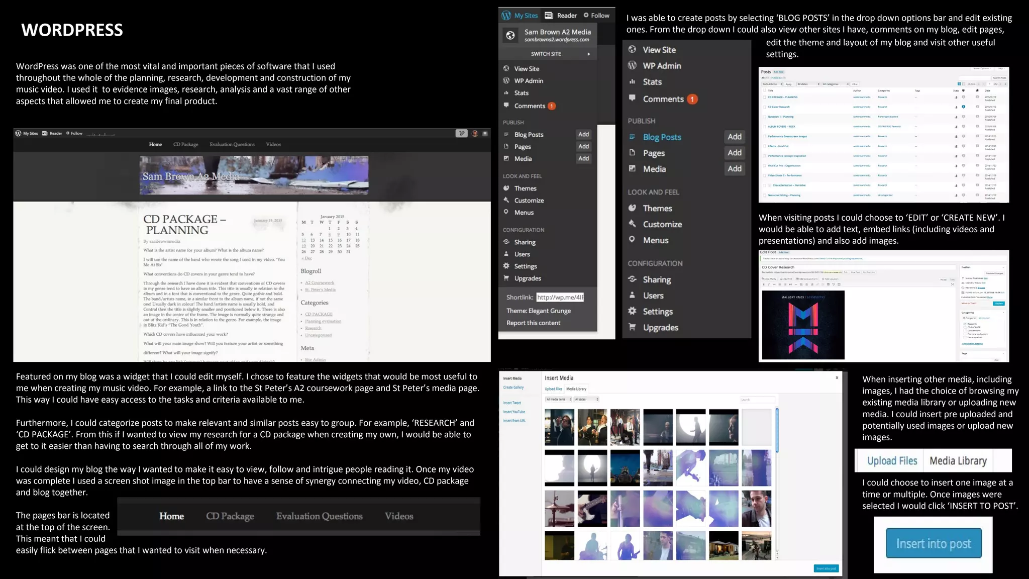This screenshot has width=1029, height=579.
Task: Click the WordPress logo in the blog screenshot toolbar
Action: (x=18, y=133)
